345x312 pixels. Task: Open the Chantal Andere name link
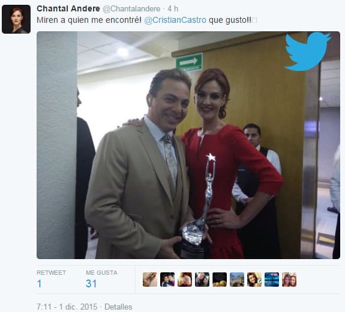pos(68,8)
